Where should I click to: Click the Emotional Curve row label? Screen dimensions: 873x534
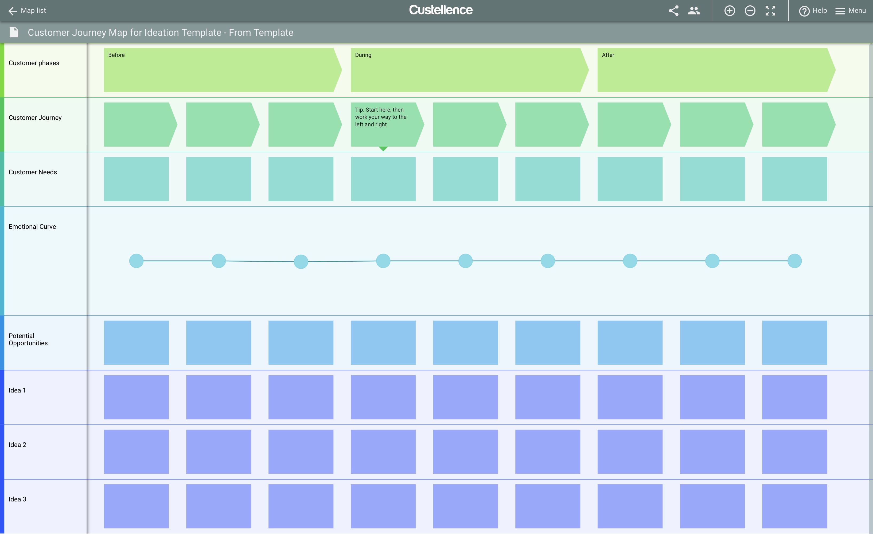[x=32, y=226]
